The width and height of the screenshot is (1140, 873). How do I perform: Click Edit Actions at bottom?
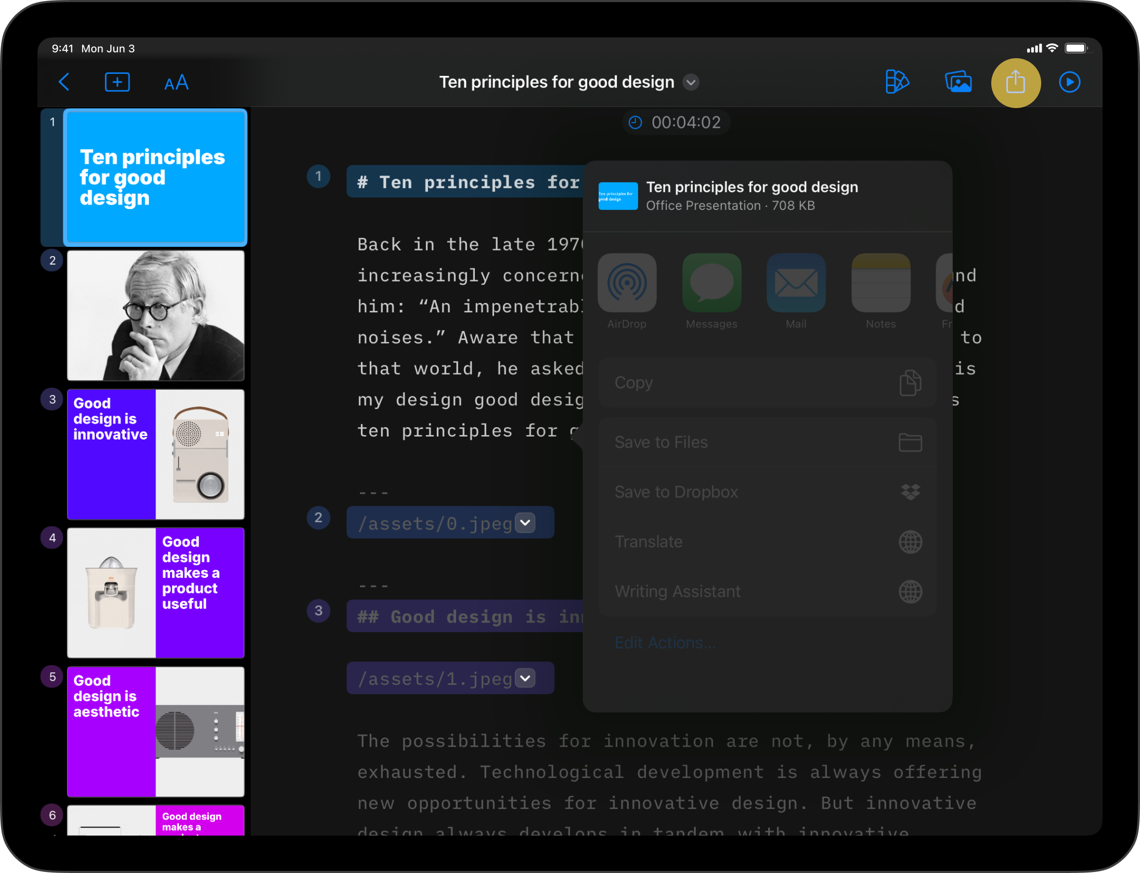point(665,642)
